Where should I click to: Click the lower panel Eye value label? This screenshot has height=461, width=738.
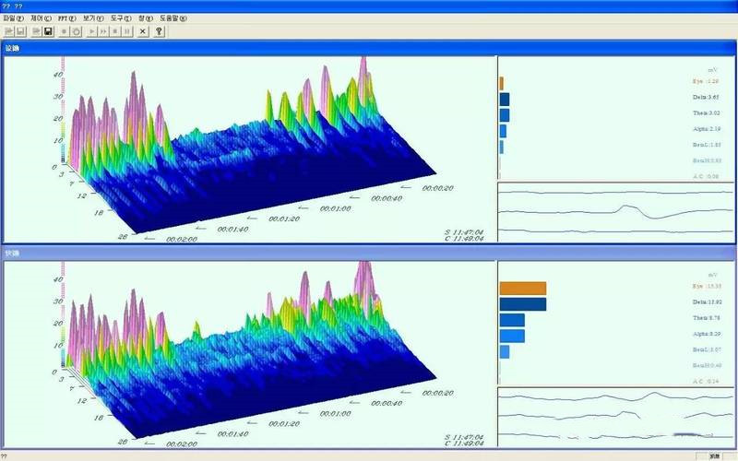click(x=707, y=286)
